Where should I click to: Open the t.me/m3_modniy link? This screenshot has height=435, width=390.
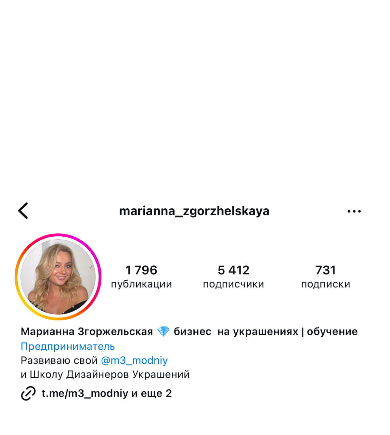[x=85, y=393]
